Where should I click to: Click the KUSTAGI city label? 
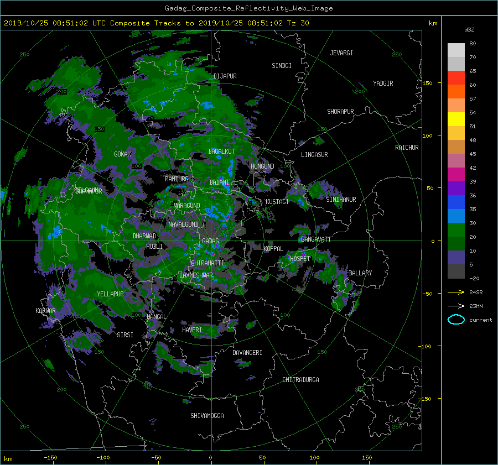(x=277, y=202)
